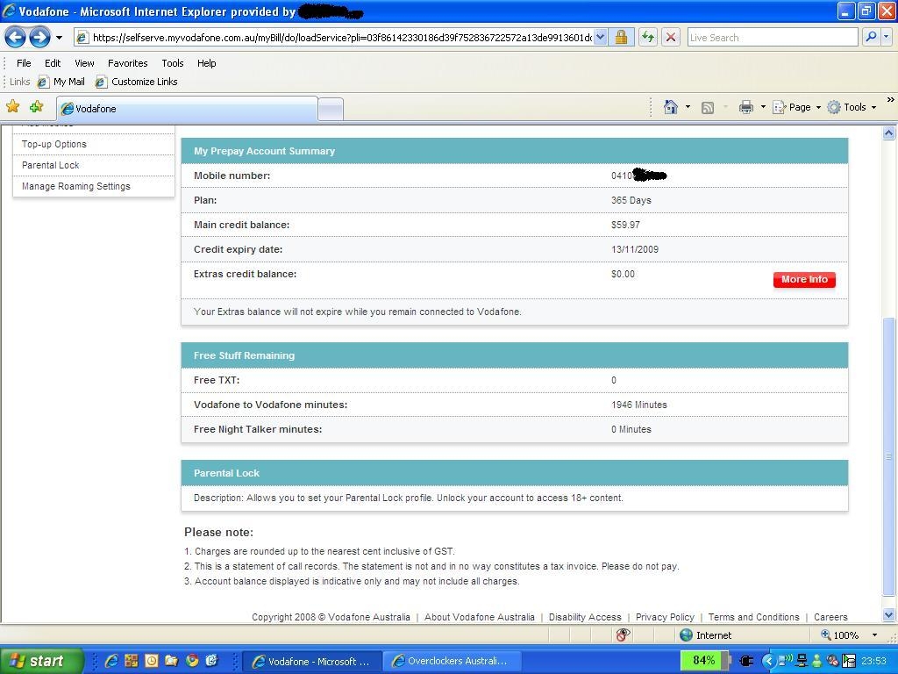Open the Tools menu in the menu bar

click(173, 63)
